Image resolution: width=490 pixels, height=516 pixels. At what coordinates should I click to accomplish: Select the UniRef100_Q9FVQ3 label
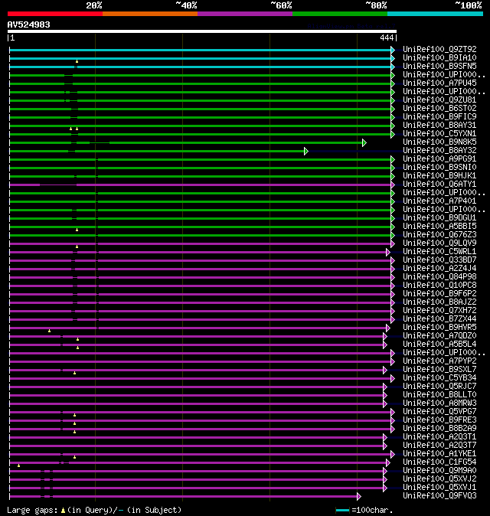coord(439,496)
